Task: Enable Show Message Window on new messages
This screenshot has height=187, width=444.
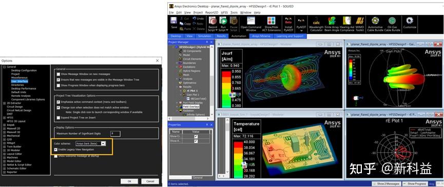Action: (x=59, y=74)
